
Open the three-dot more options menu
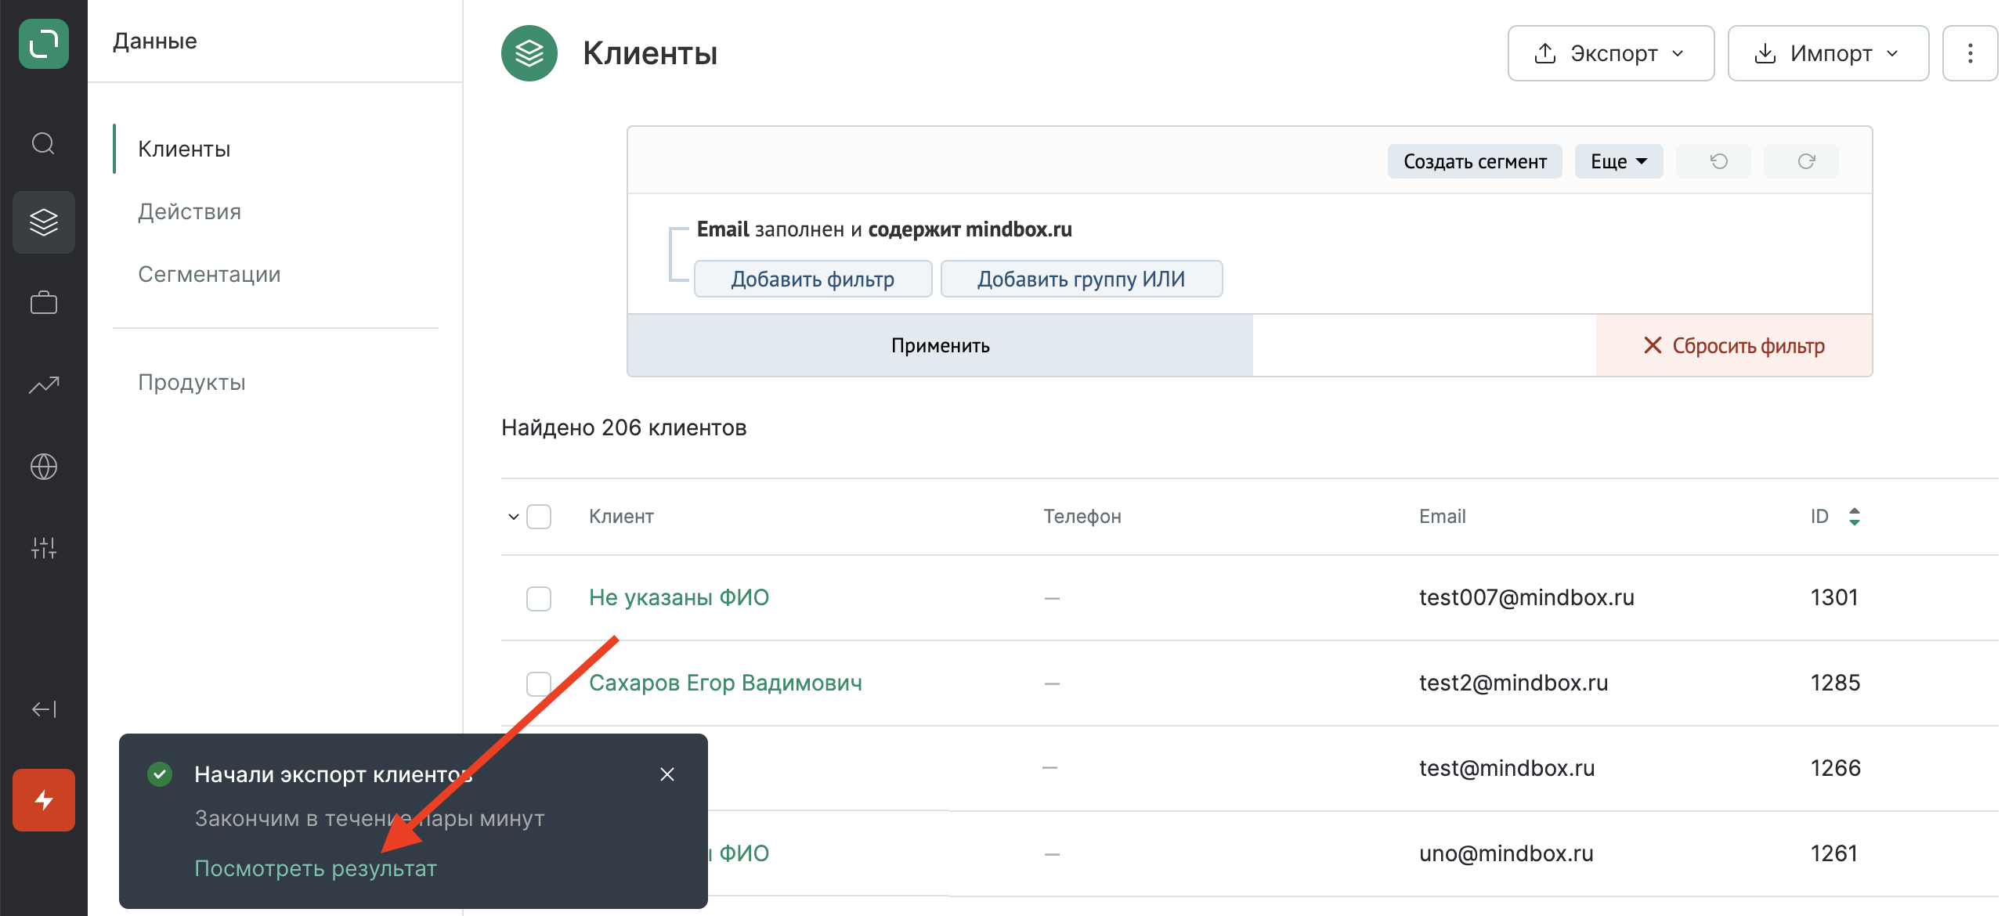click(1971, 53)
